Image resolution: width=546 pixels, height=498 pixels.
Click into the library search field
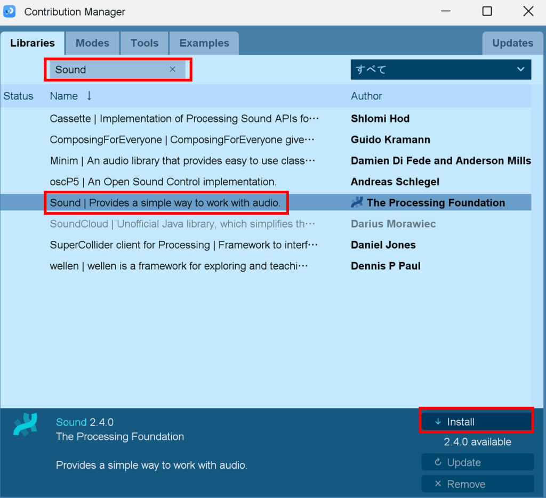pyautogui.click(x=109, y=70)
